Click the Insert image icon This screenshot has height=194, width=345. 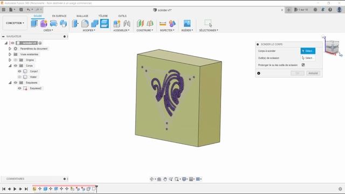187,23
